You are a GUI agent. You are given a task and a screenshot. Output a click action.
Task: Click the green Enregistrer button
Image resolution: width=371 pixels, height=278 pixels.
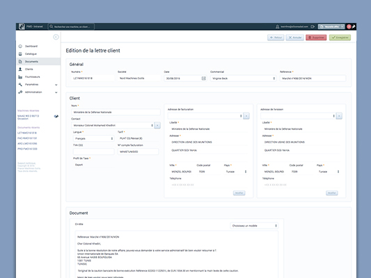(340, 38)
